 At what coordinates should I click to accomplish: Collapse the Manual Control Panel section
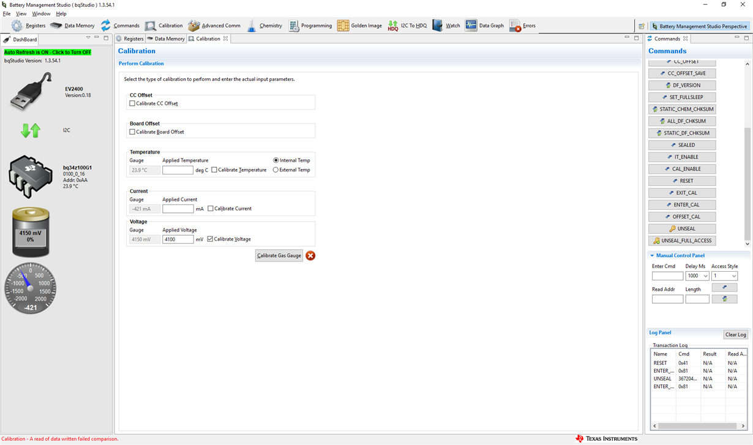[652, 256]
